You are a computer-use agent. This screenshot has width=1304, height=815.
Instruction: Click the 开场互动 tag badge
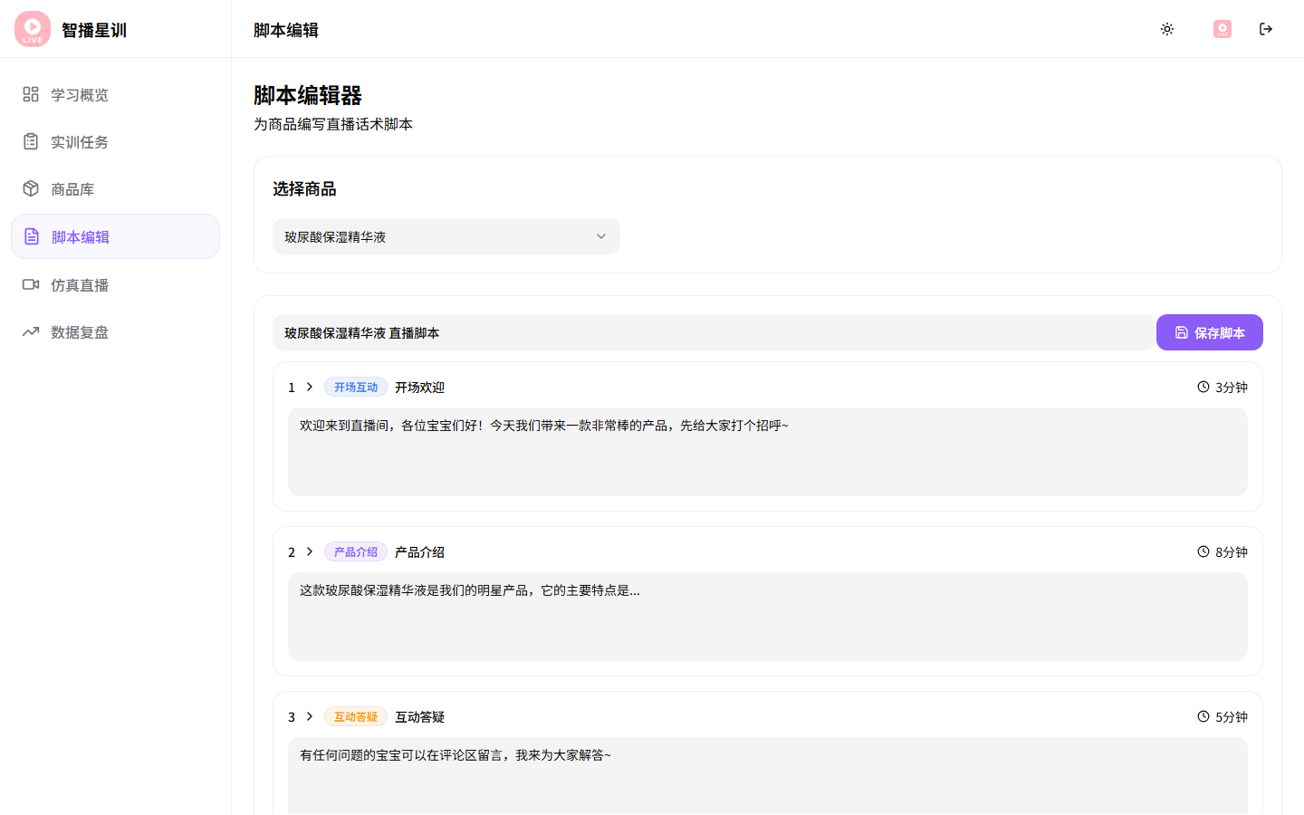coord(355,387)
